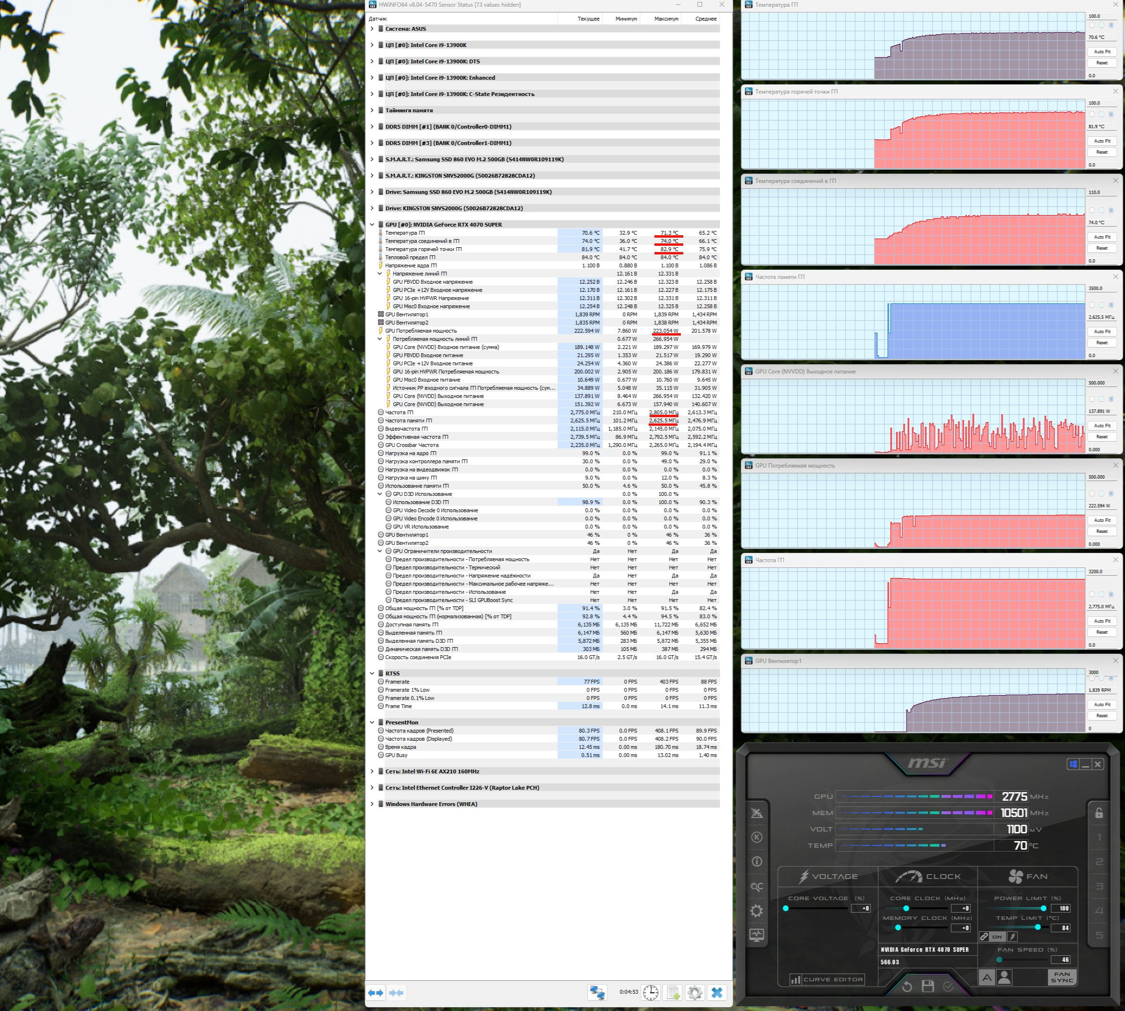
Task: Click the remote monitoring computers icon
Action: point(597,992)
